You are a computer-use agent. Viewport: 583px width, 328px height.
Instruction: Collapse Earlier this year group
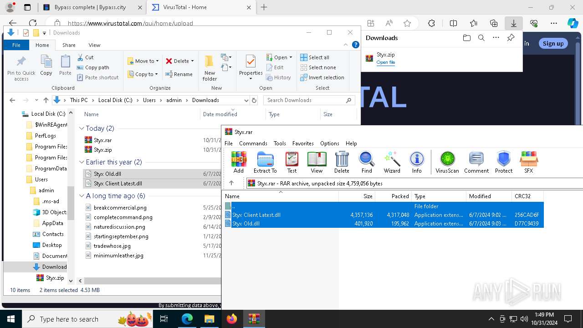click(82, 162)
